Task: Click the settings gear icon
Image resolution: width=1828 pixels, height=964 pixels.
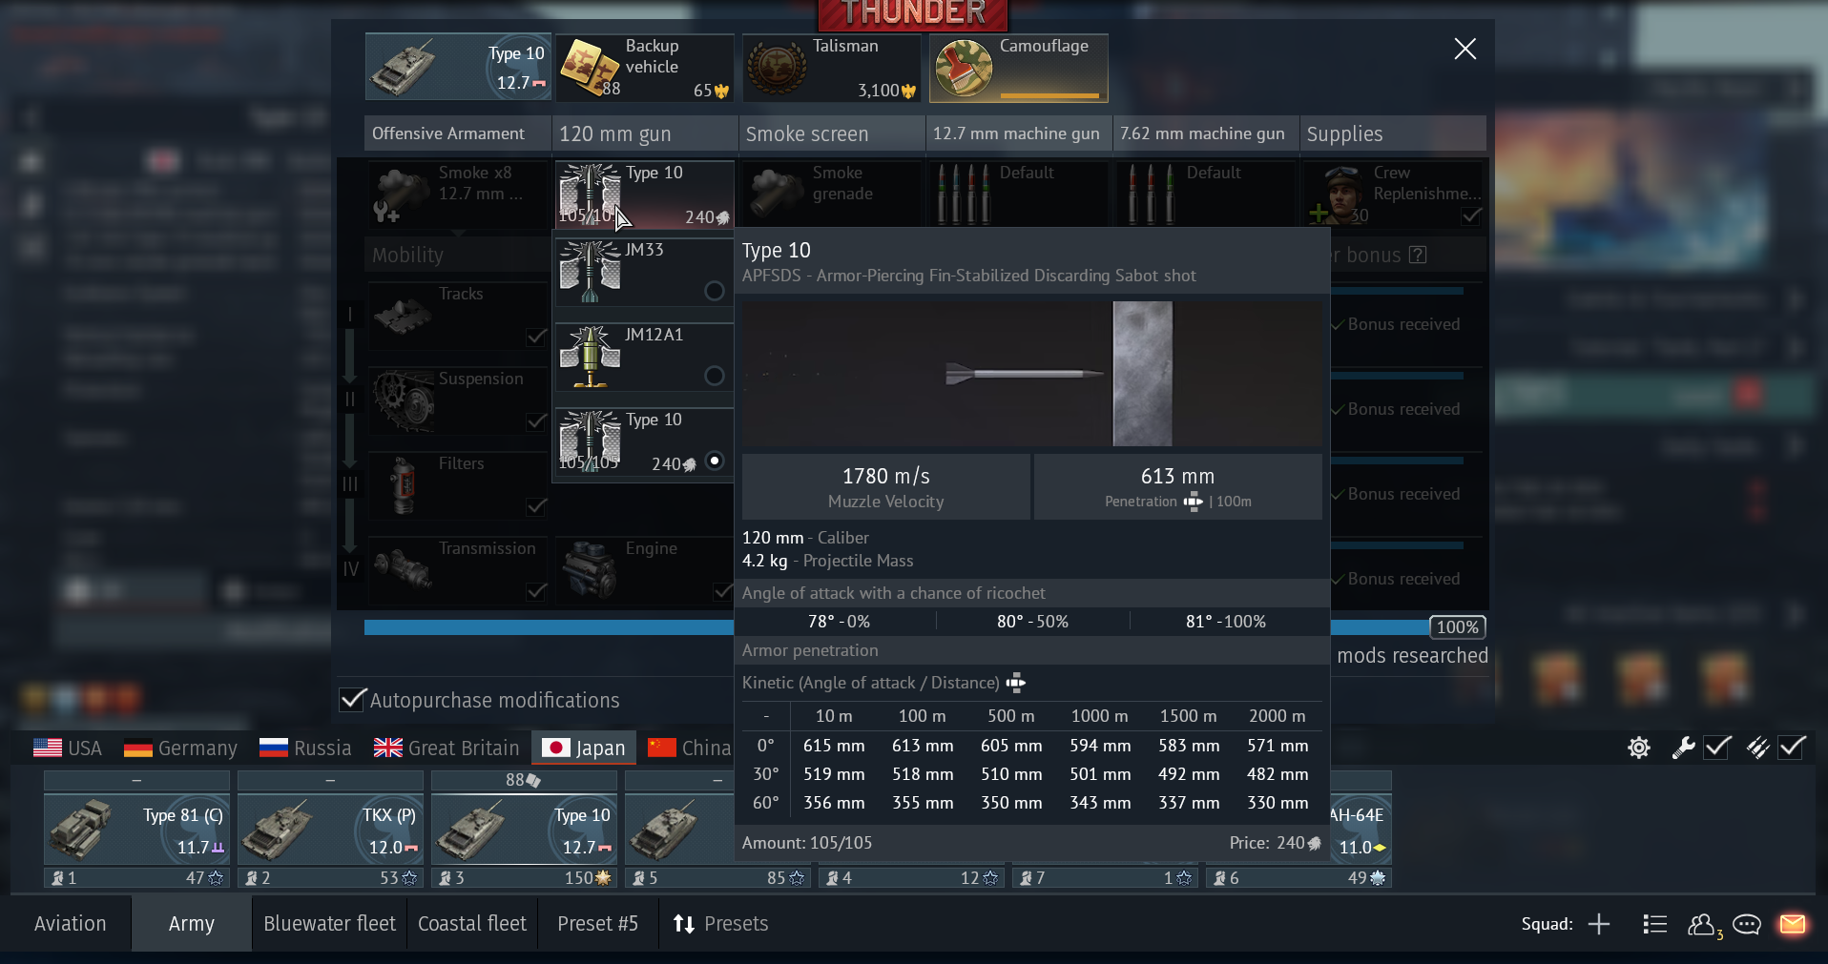Action: coord(1638,748)
